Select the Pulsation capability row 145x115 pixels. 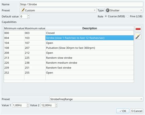(x=69, y=48)
